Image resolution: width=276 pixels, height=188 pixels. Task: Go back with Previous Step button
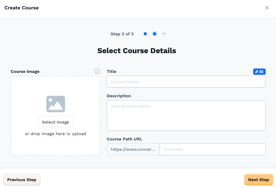(22, 180)
